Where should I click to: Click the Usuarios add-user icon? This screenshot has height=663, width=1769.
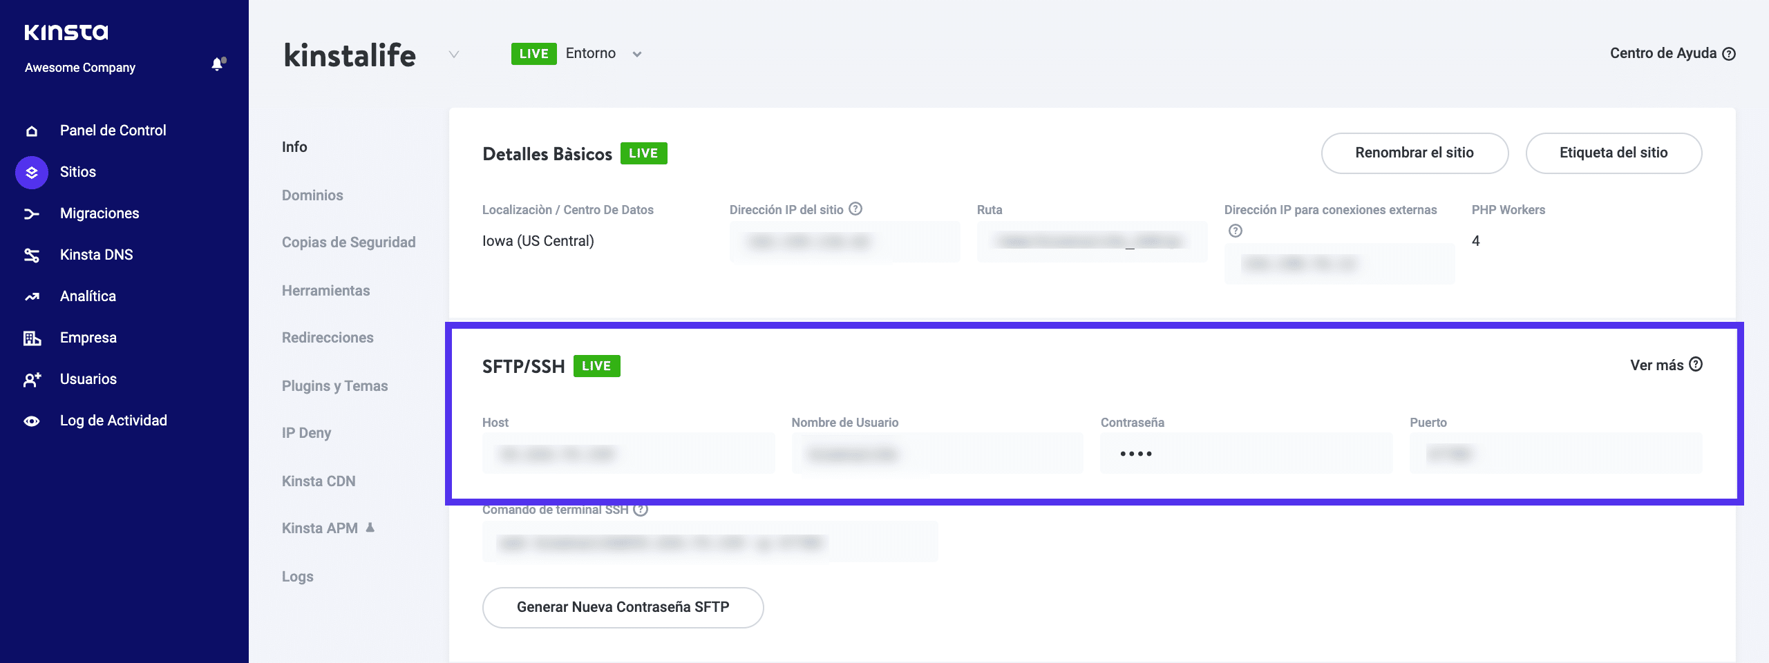point(32,380)
